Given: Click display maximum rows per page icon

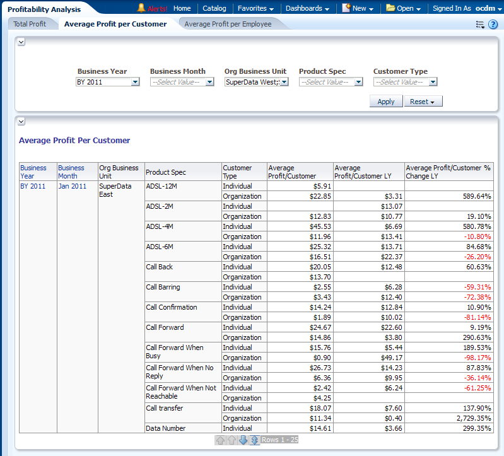Looking at the screenshot, I should [254, 440].
